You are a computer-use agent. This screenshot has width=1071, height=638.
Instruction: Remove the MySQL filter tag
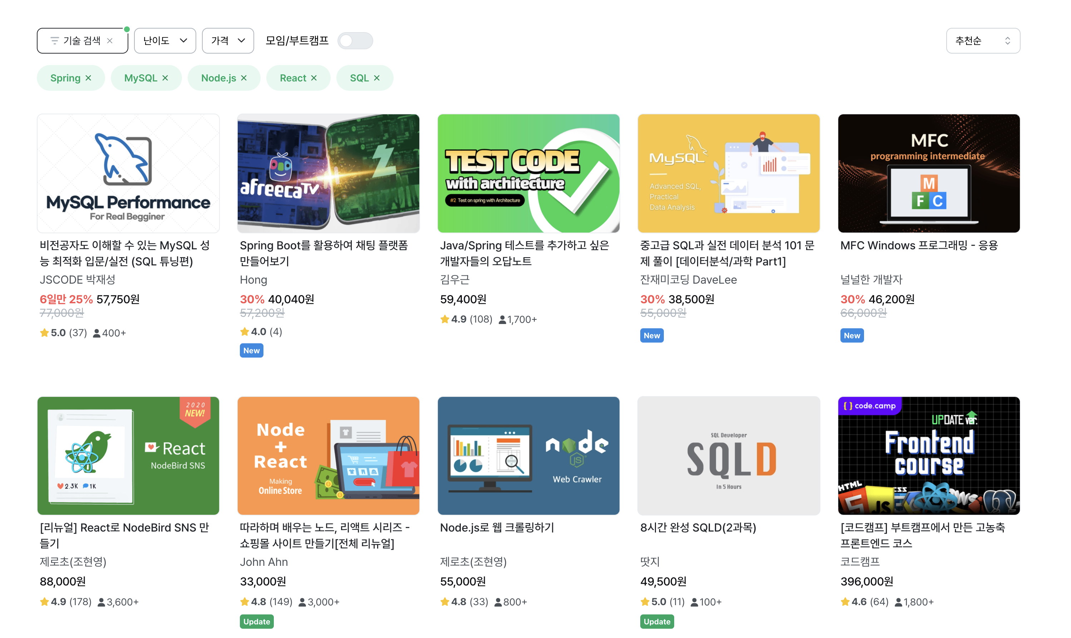coord(165,78)
